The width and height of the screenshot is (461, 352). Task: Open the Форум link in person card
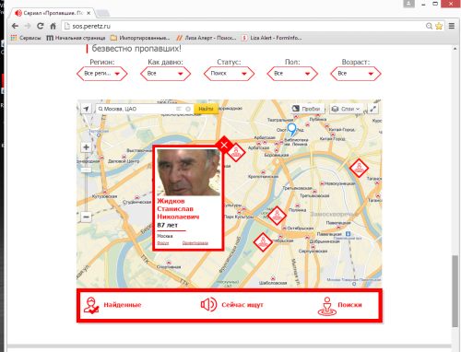(x=163, y=243)
